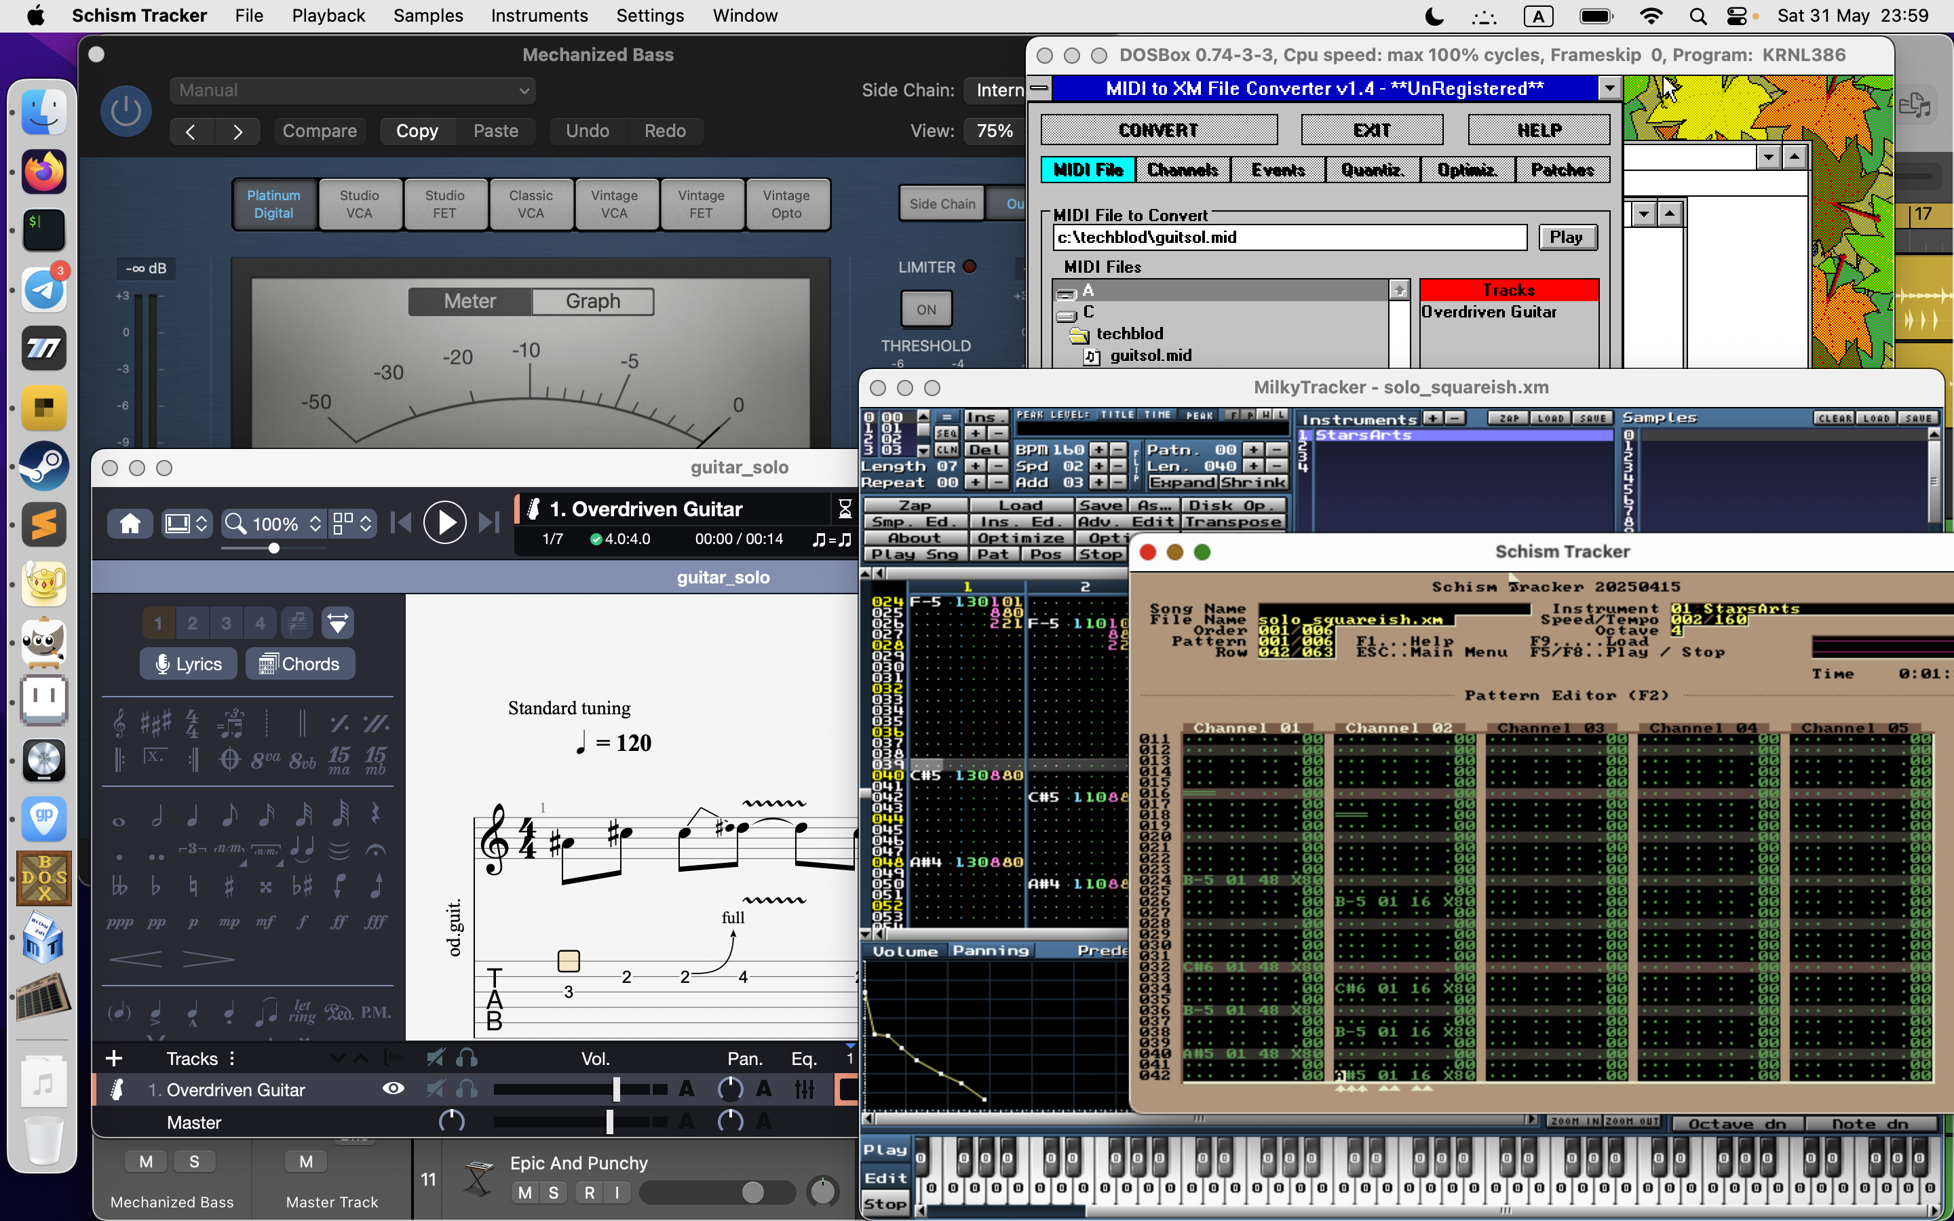Open the Manual preset dropdown
The height and width of the screenshot is (1221, 1954).
[353, 90]
